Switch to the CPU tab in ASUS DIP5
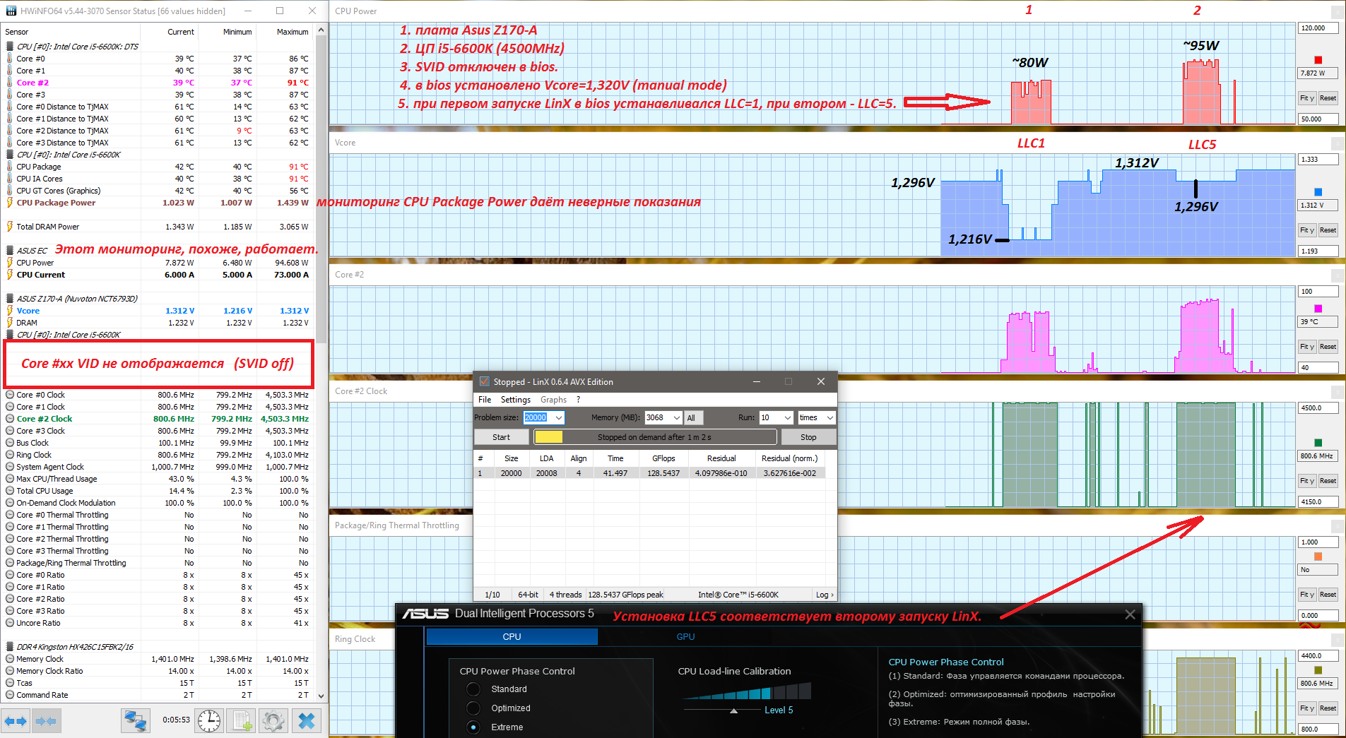The height and width of the screenshot is (738, 1346). tap(512, 636)
